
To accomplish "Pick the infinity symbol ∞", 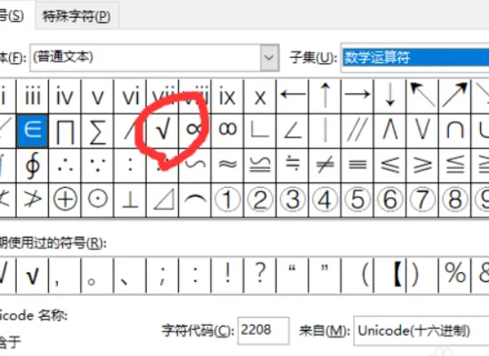I will tap(228, 131).
